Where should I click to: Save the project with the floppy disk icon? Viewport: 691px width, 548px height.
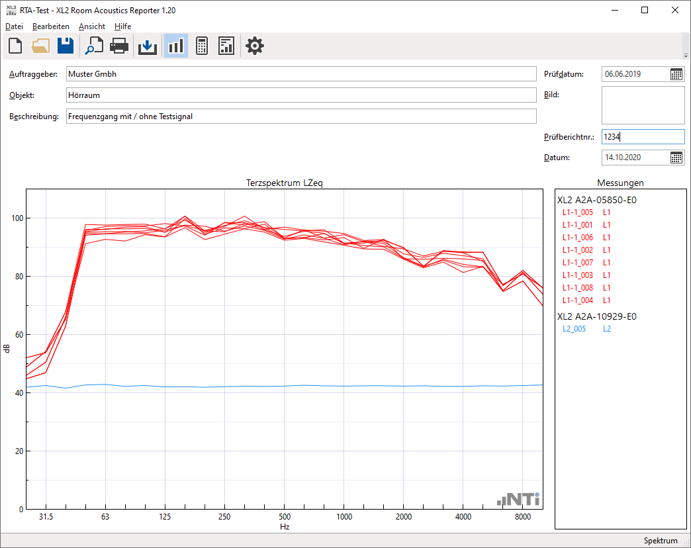pos(66,46)
